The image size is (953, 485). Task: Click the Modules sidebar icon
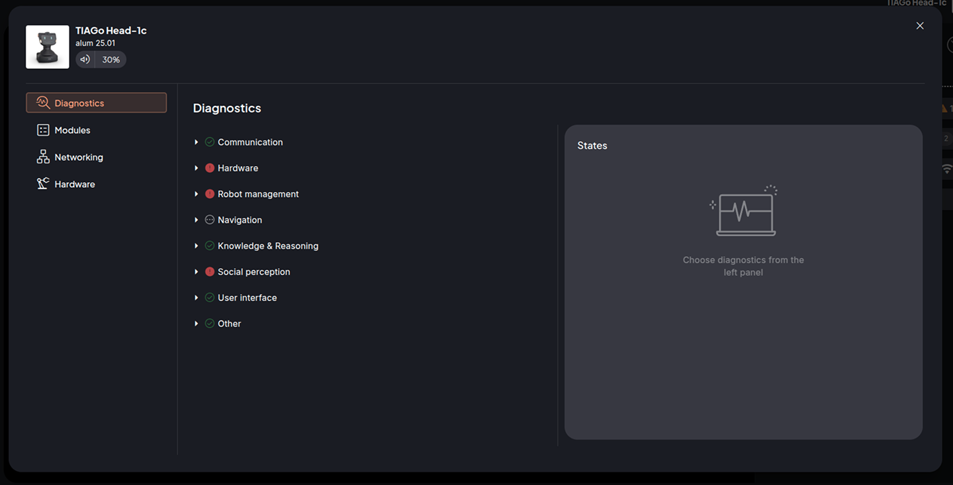click(43, 130)
